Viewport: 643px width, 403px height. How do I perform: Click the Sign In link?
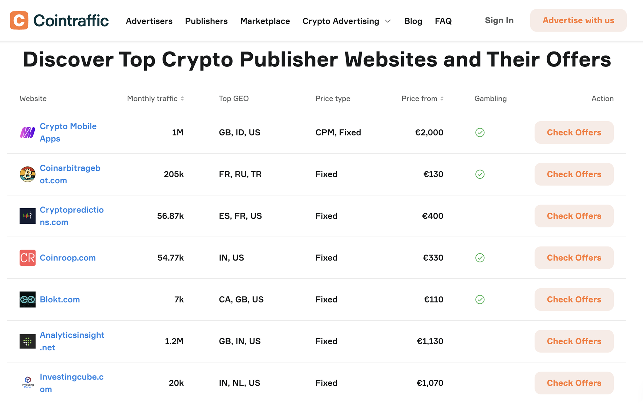(x=499, y=20)
